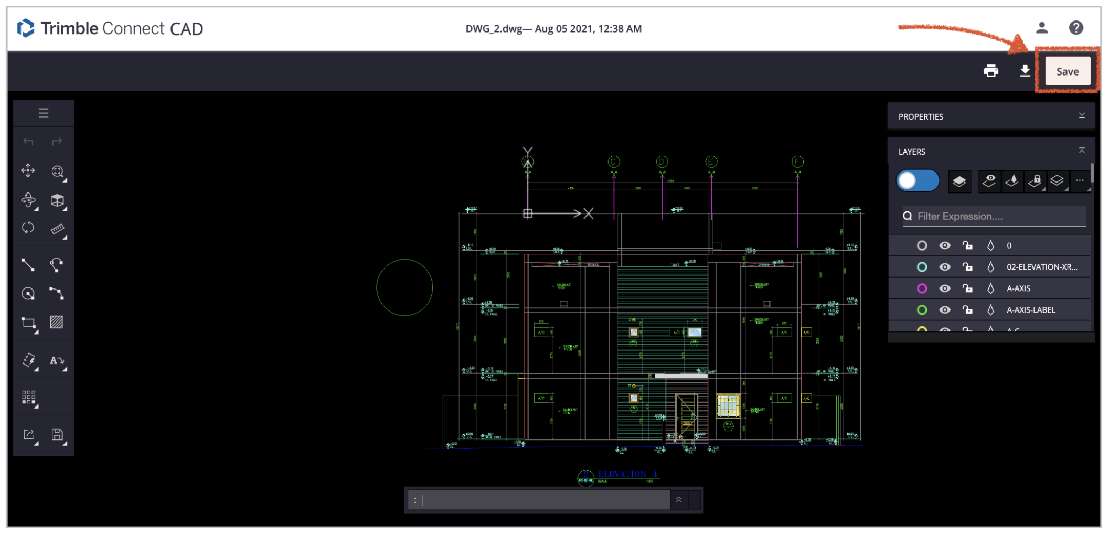Click the download icon

click(1025, 71)
